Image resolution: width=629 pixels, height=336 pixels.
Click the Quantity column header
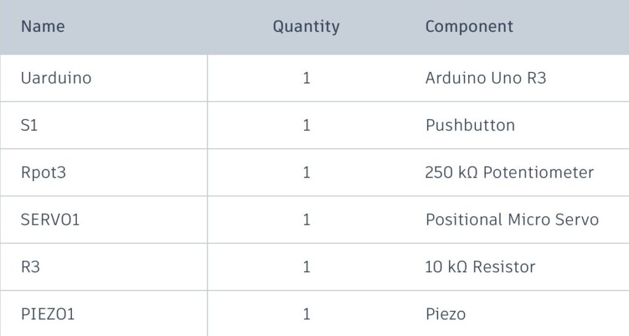pyautogui.click(x=306, y=27)
